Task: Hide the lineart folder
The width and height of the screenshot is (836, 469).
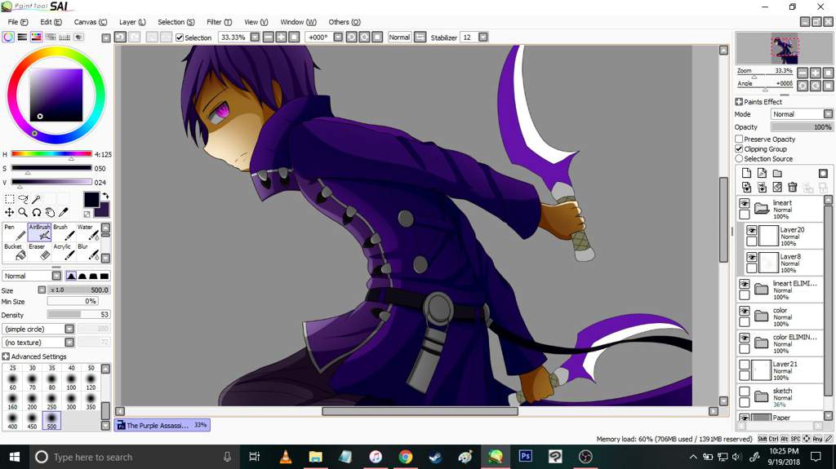Action: 745,204
